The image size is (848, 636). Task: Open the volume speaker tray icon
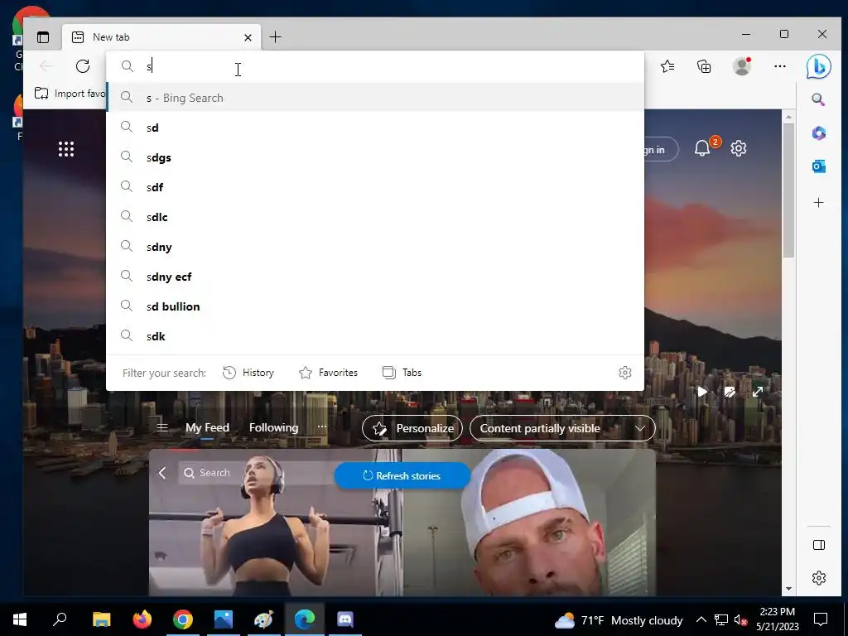(x=741, y=619)
